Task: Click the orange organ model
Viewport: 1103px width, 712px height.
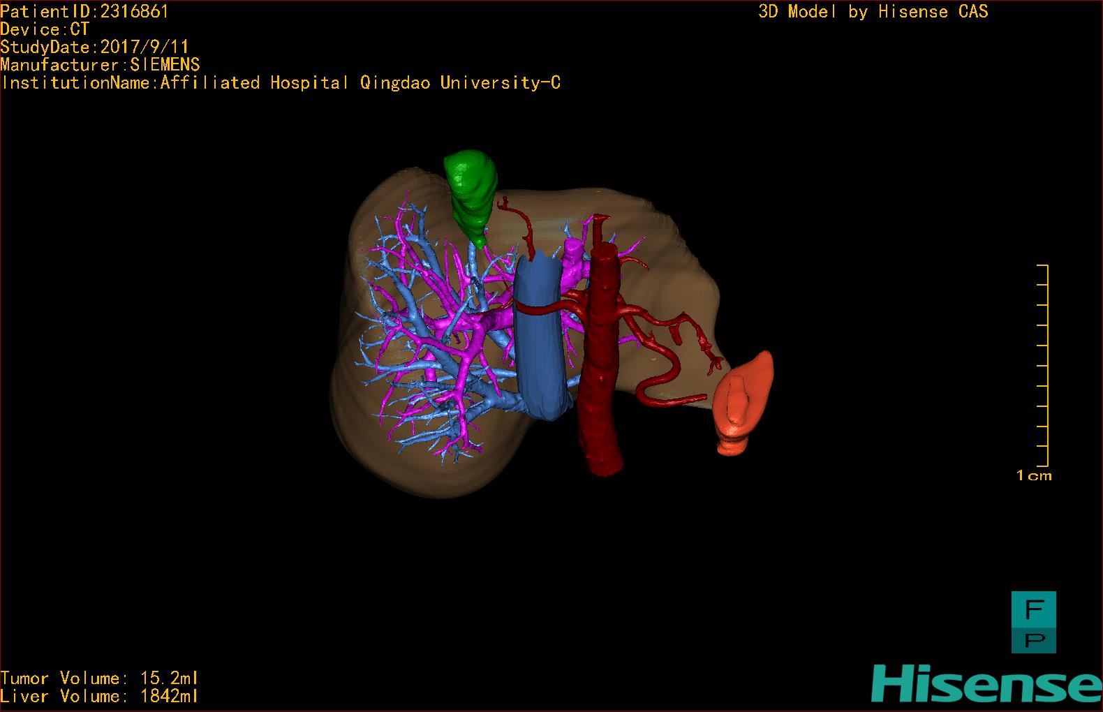Action: click(743, 405)
